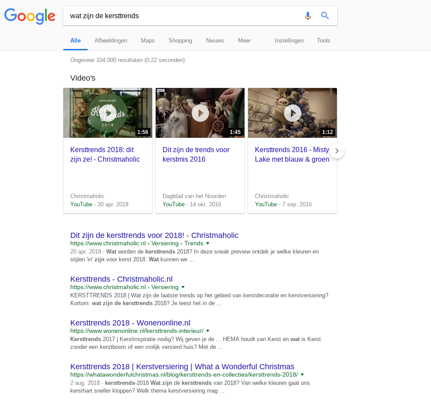Click the blue search magnifier icon
This screenshot has height=400, width=431.
coord(325,16)
